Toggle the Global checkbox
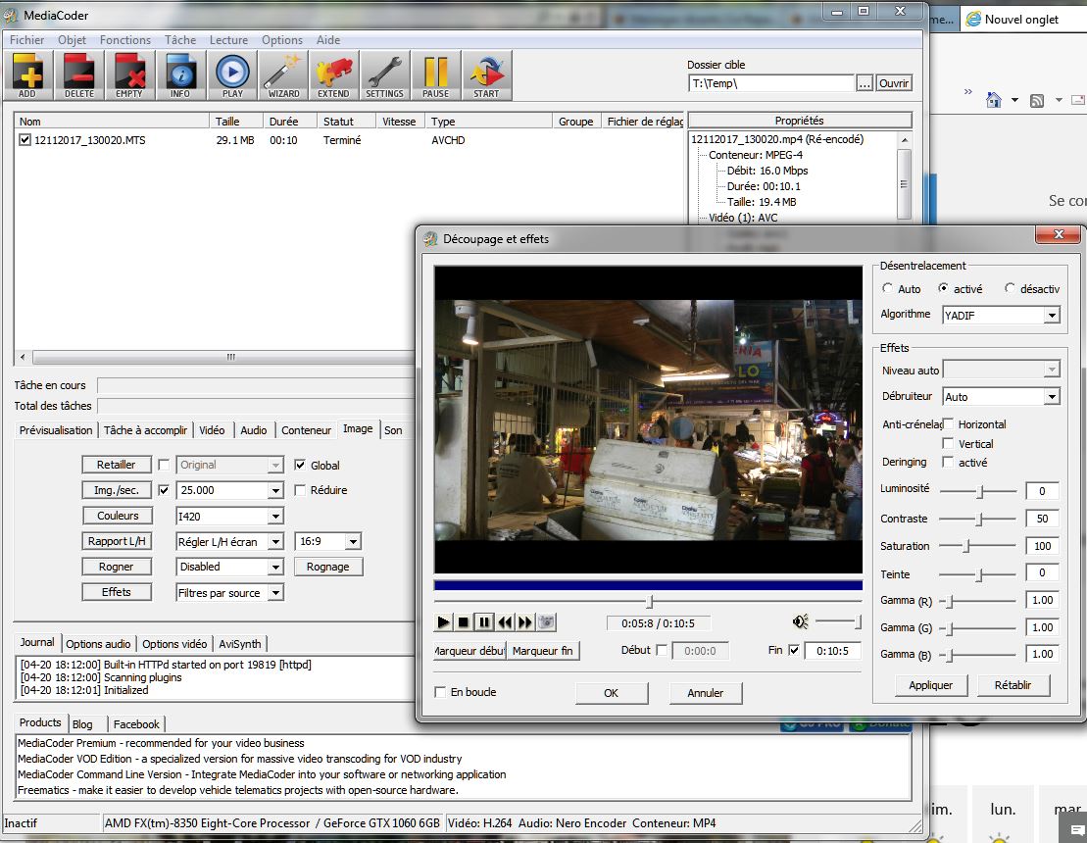The height and width of the screenshot is (843, 1087). (300, 465)
